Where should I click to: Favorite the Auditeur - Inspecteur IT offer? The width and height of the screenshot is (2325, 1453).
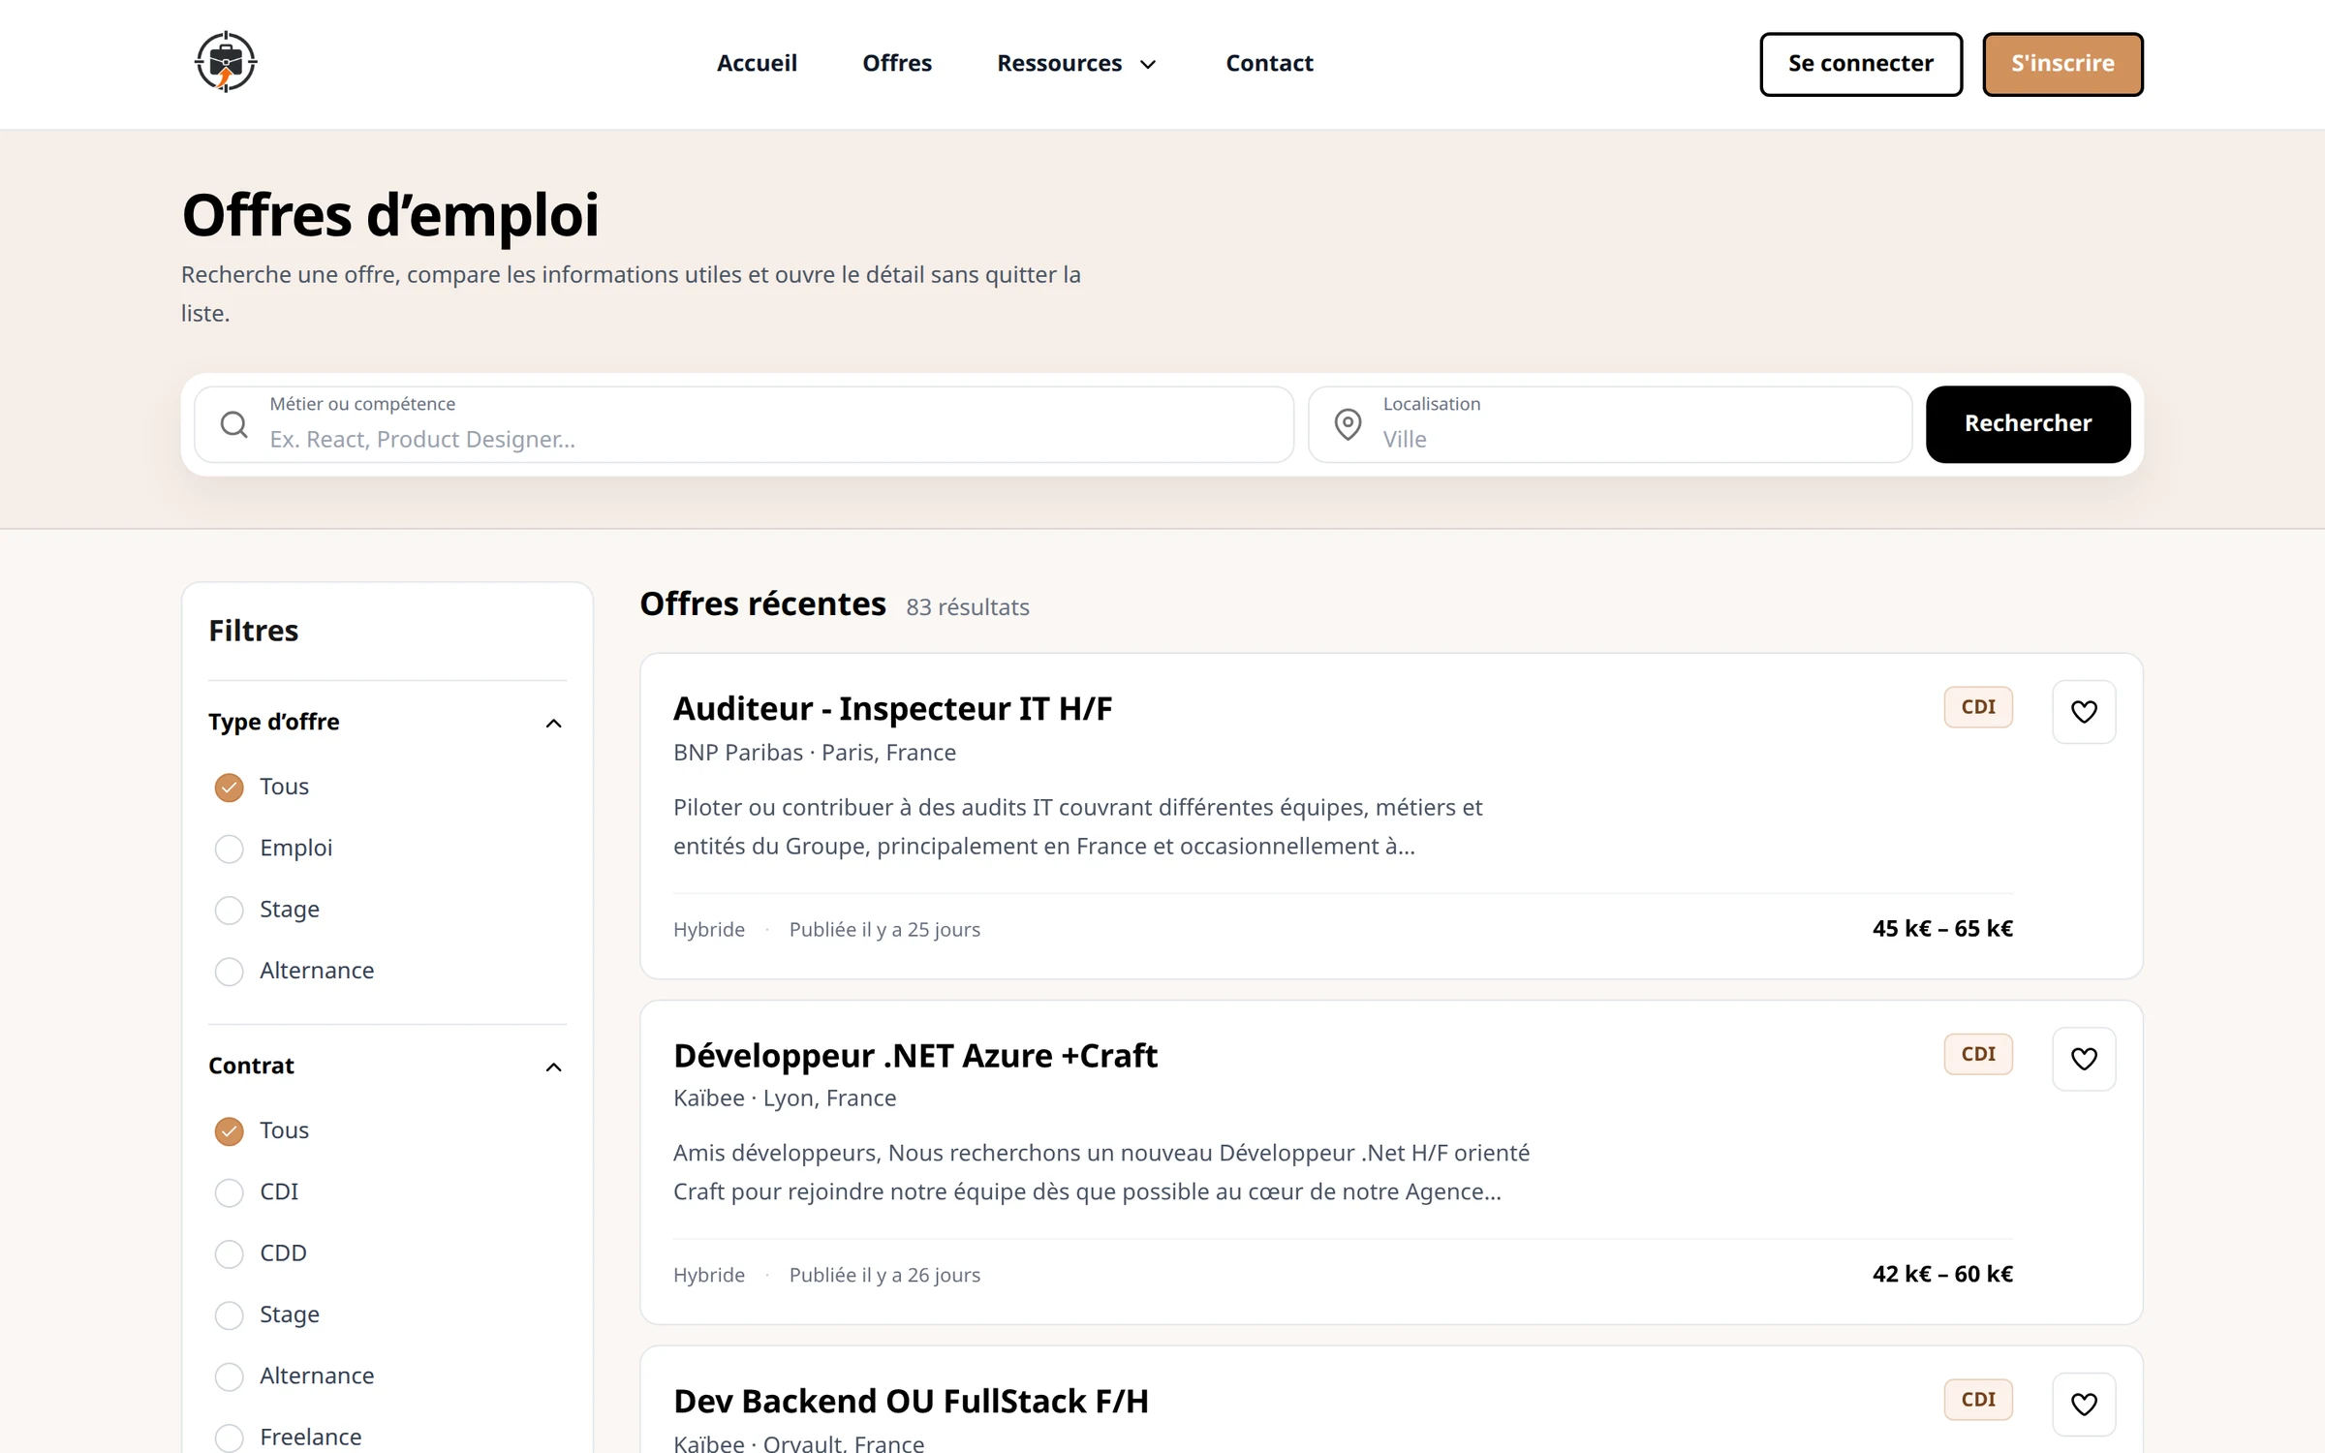(2083, 712)
